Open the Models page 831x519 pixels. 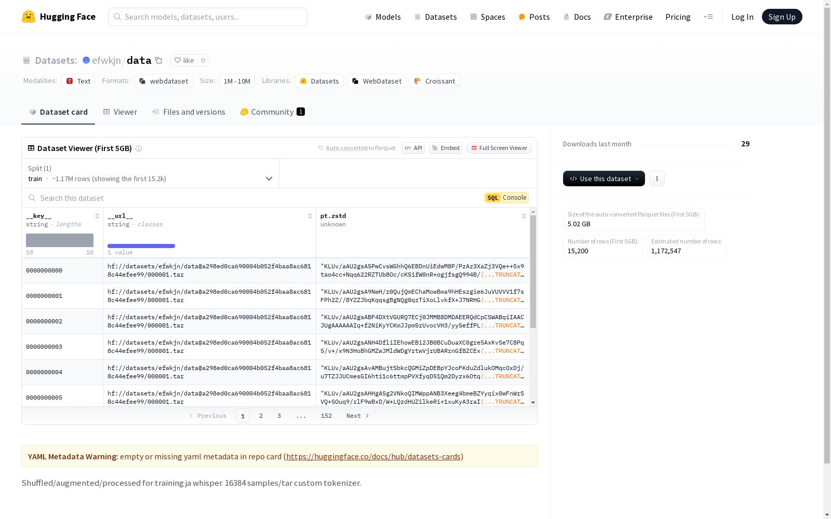(x=383, y=17)
